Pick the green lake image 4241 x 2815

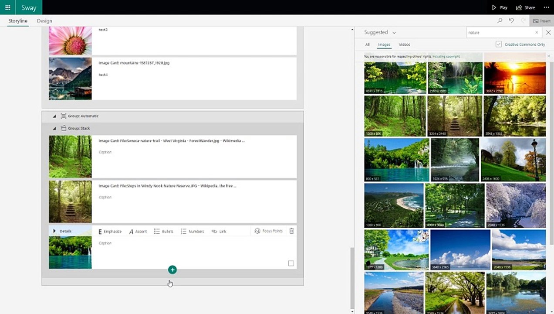coord(395,78)
